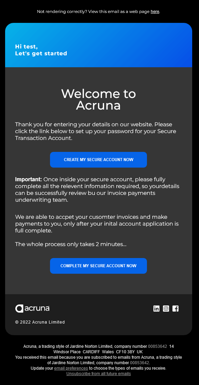
Task: Open the Facebook icon
Action: pyautogui.click(x=176, y=309)
